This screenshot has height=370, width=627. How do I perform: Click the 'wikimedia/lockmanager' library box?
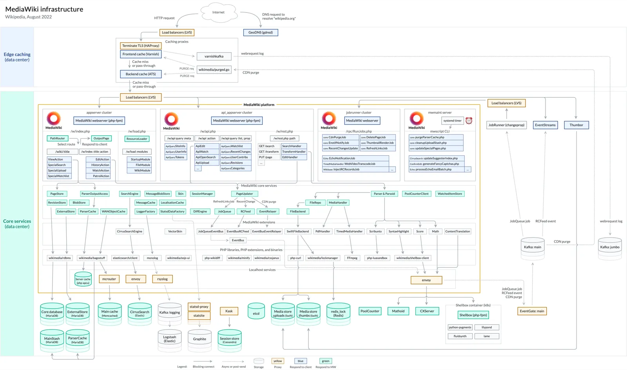[323, 258]
